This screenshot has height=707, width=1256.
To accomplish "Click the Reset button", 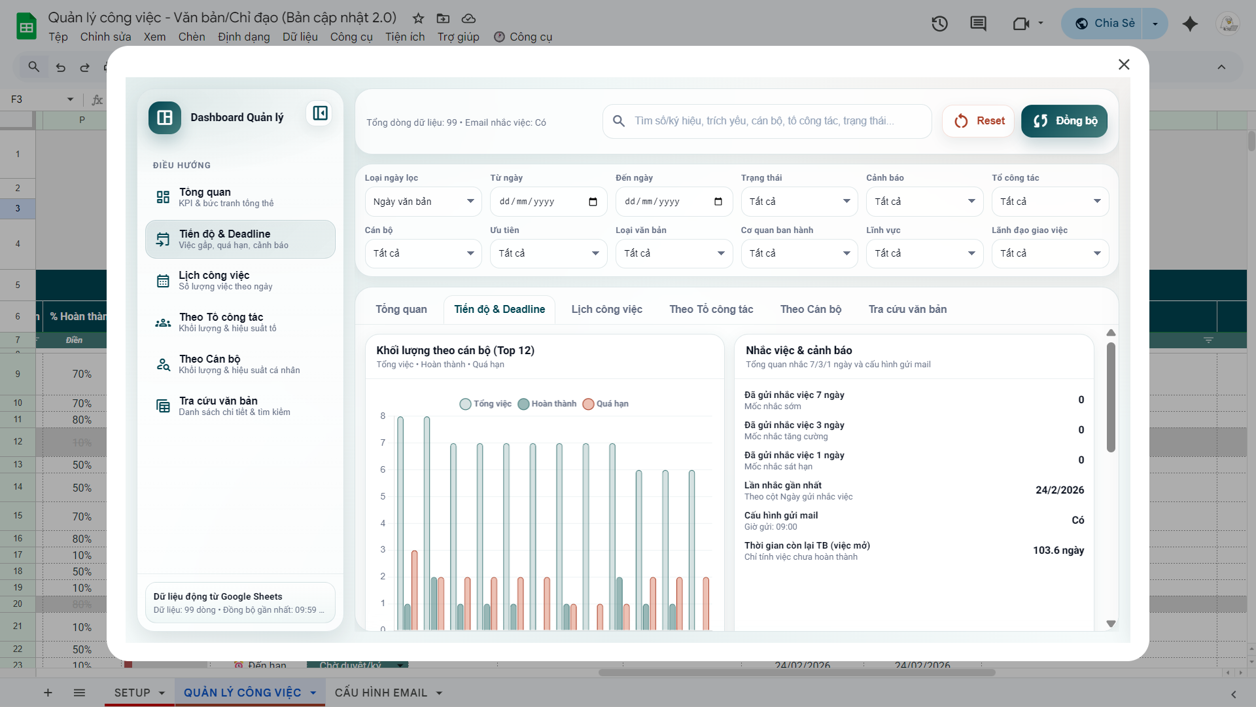I will 979,121.
